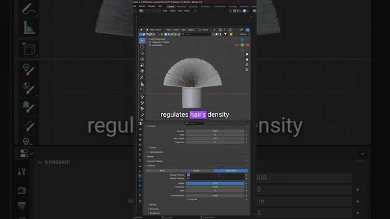Viewport: 390px width, 219px height.
Task: Open the Material properties tab icon
Action: point(140,195)
